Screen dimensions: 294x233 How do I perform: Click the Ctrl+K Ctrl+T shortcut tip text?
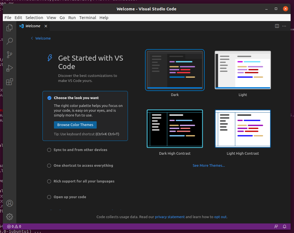pyautogui.click(x=107, y=134)
